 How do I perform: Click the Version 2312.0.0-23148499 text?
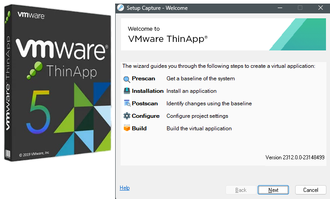(295, 158)
